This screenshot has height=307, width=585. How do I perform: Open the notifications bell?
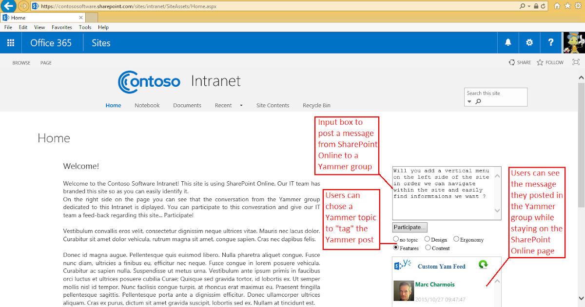[508, 43]
